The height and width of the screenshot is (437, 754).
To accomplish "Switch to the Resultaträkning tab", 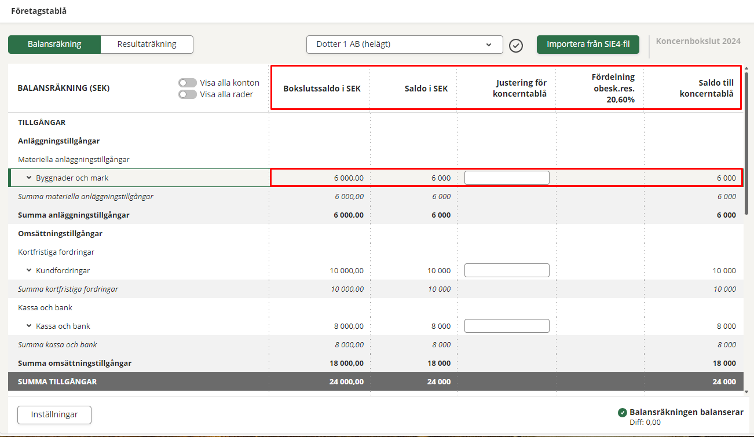I will coord(147,44).
